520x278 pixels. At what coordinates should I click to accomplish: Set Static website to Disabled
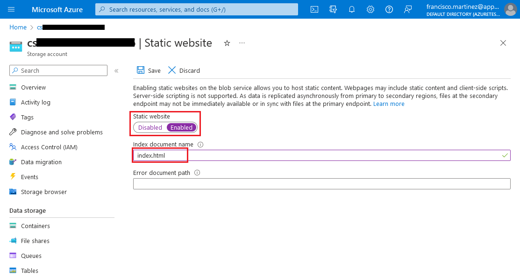[x=150, y=127]
